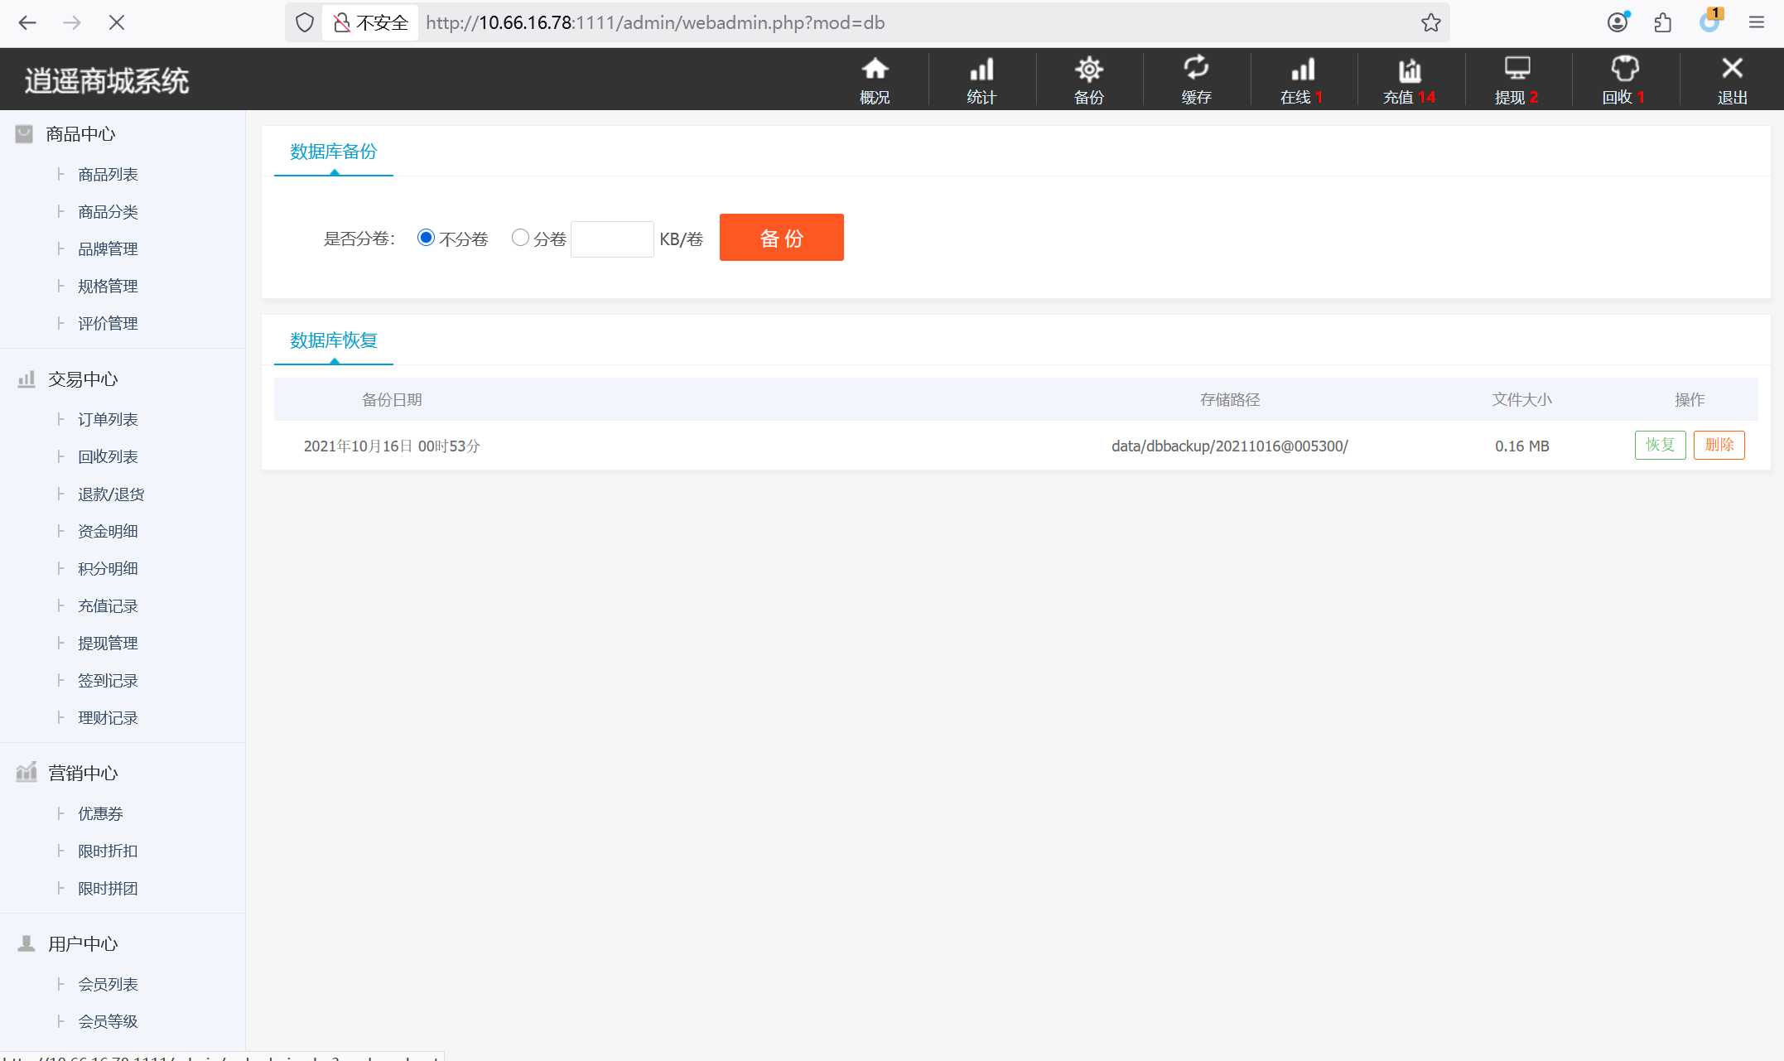Toggle the 营销中心 sidebar group
This screenshot has width=1784, height=1061.
83,774
